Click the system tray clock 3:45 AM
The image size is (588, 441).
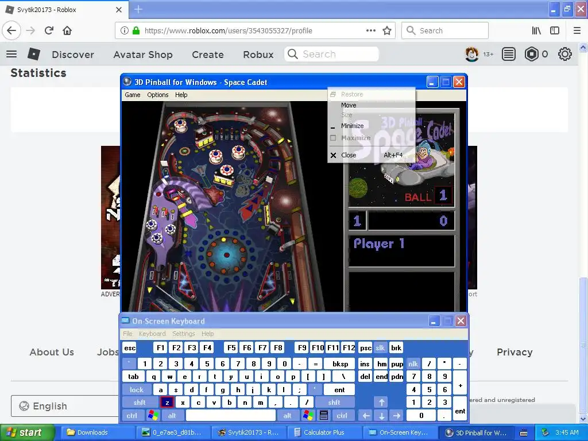[x=567, y=432]
